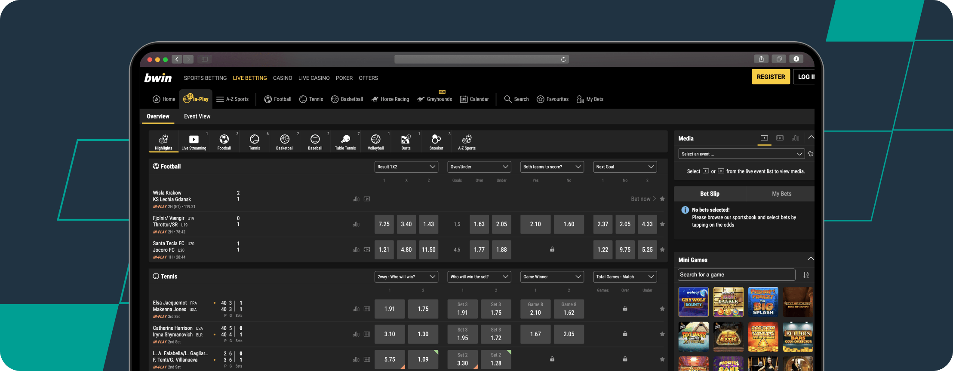Click Bet now for the Wisla Krakow match

click(643, 199)
